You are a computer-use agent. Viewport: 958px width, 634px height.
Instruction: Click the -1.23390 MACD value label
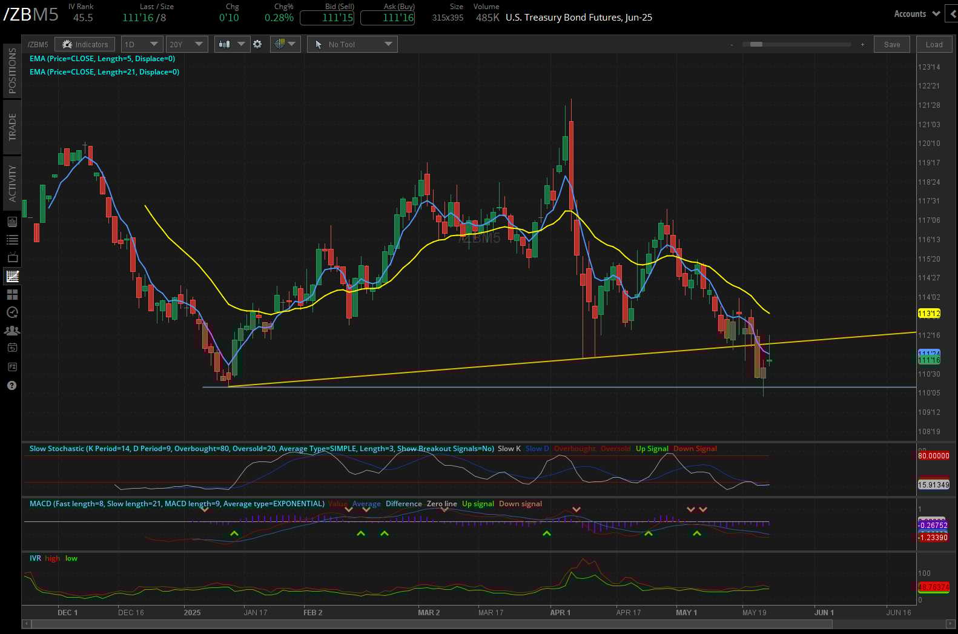tap(933, 538)
